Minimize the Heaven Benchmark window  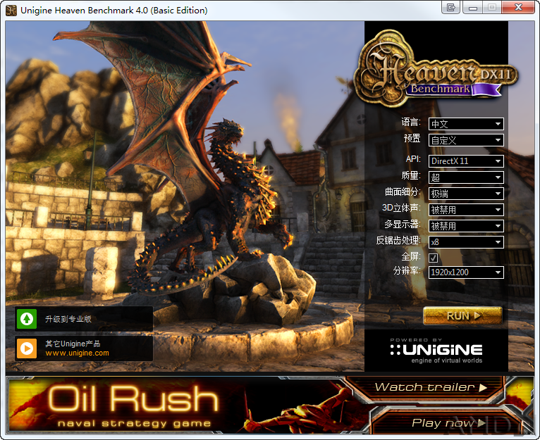click(472, 7)
